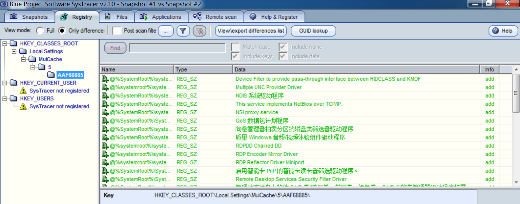Select Only differences view mode
Viewport: 520px width, 204px height.
[62, 30]
